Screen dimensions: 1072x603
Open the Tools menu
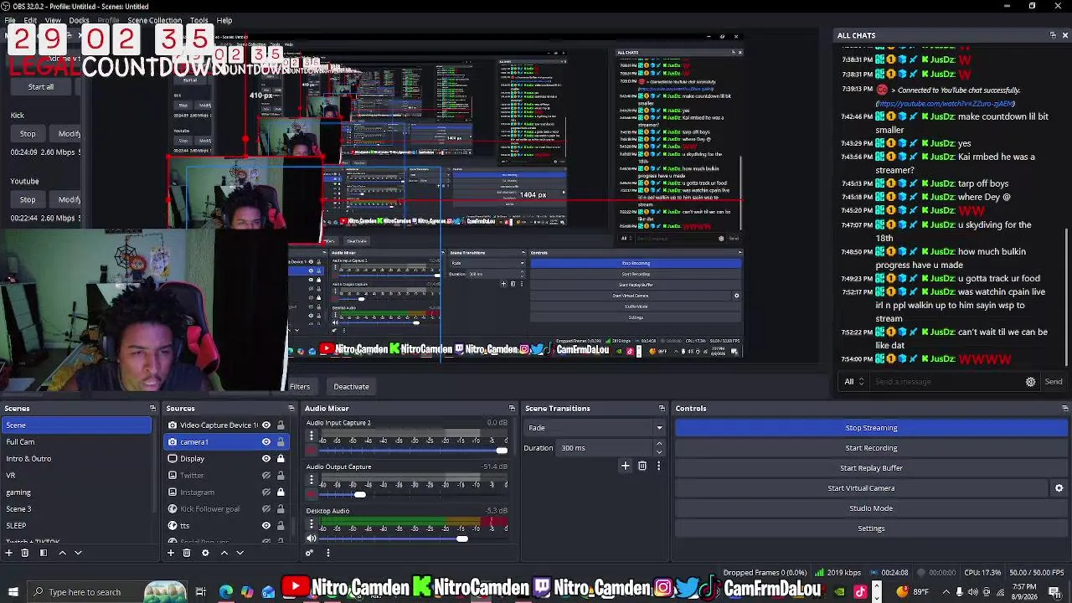(199, 20)
